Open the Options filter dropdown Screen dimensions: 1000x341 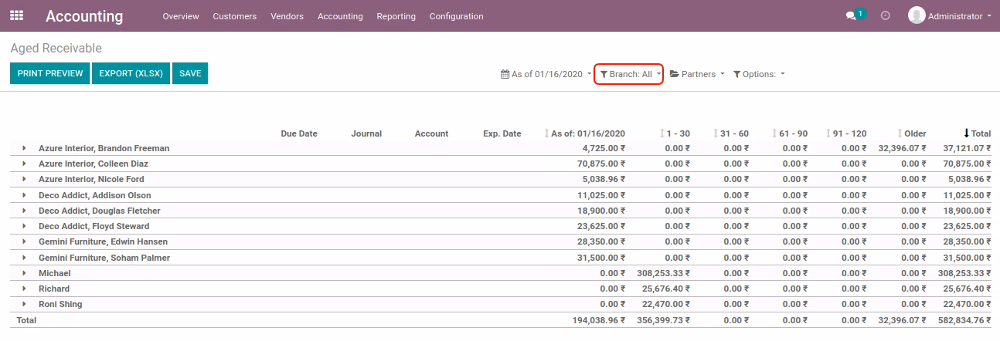tap(759, 74)
